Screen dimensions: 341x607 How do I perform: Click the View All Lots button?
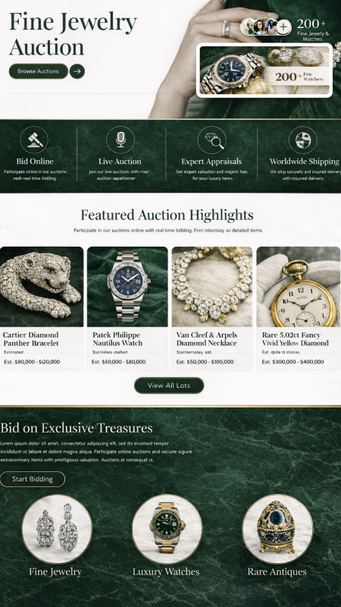click(169, 385)
